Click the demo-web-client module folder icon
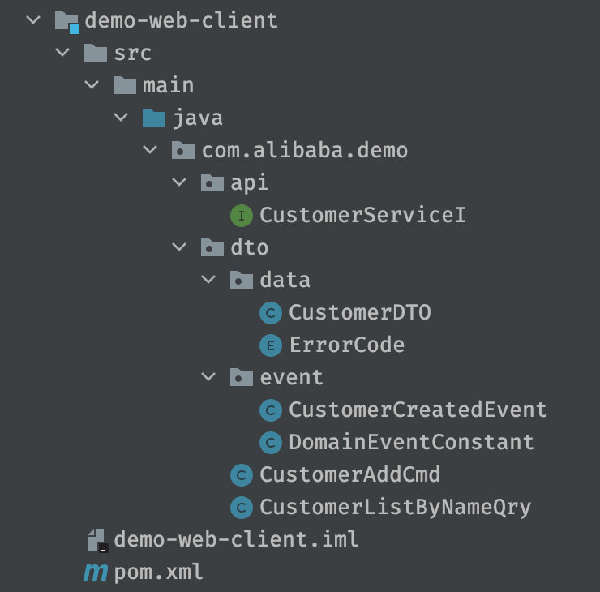Image resolution: width=600 pixels, height=592 pixels. [x=67, y=22]
